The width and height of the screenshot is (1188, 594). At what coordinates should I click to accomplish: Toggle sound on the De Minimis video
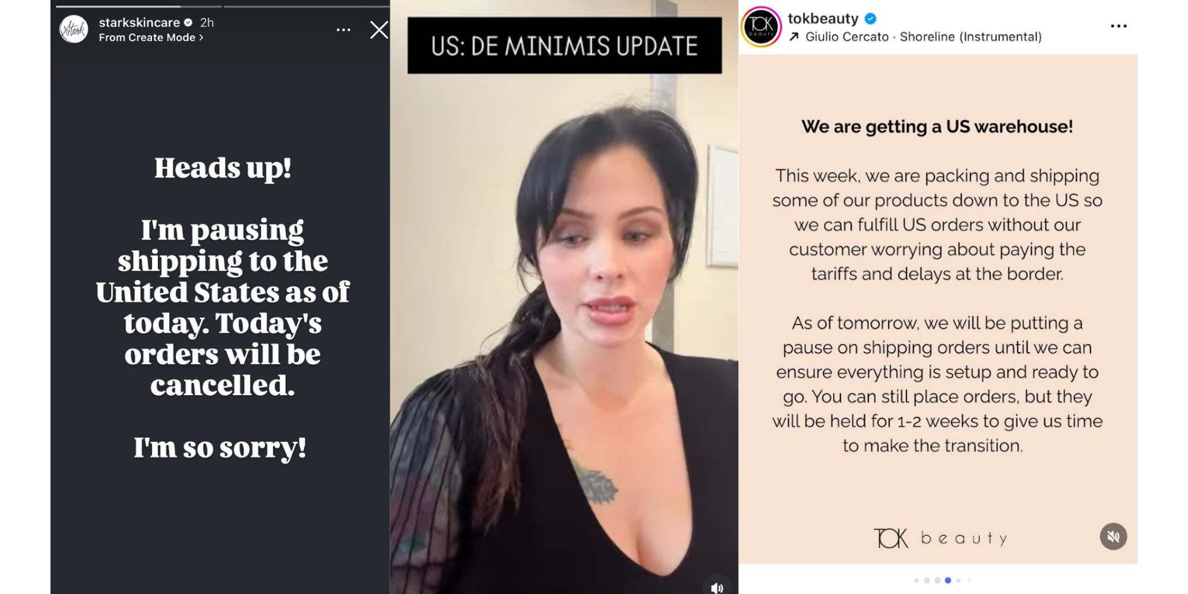[x=717, y=587]
